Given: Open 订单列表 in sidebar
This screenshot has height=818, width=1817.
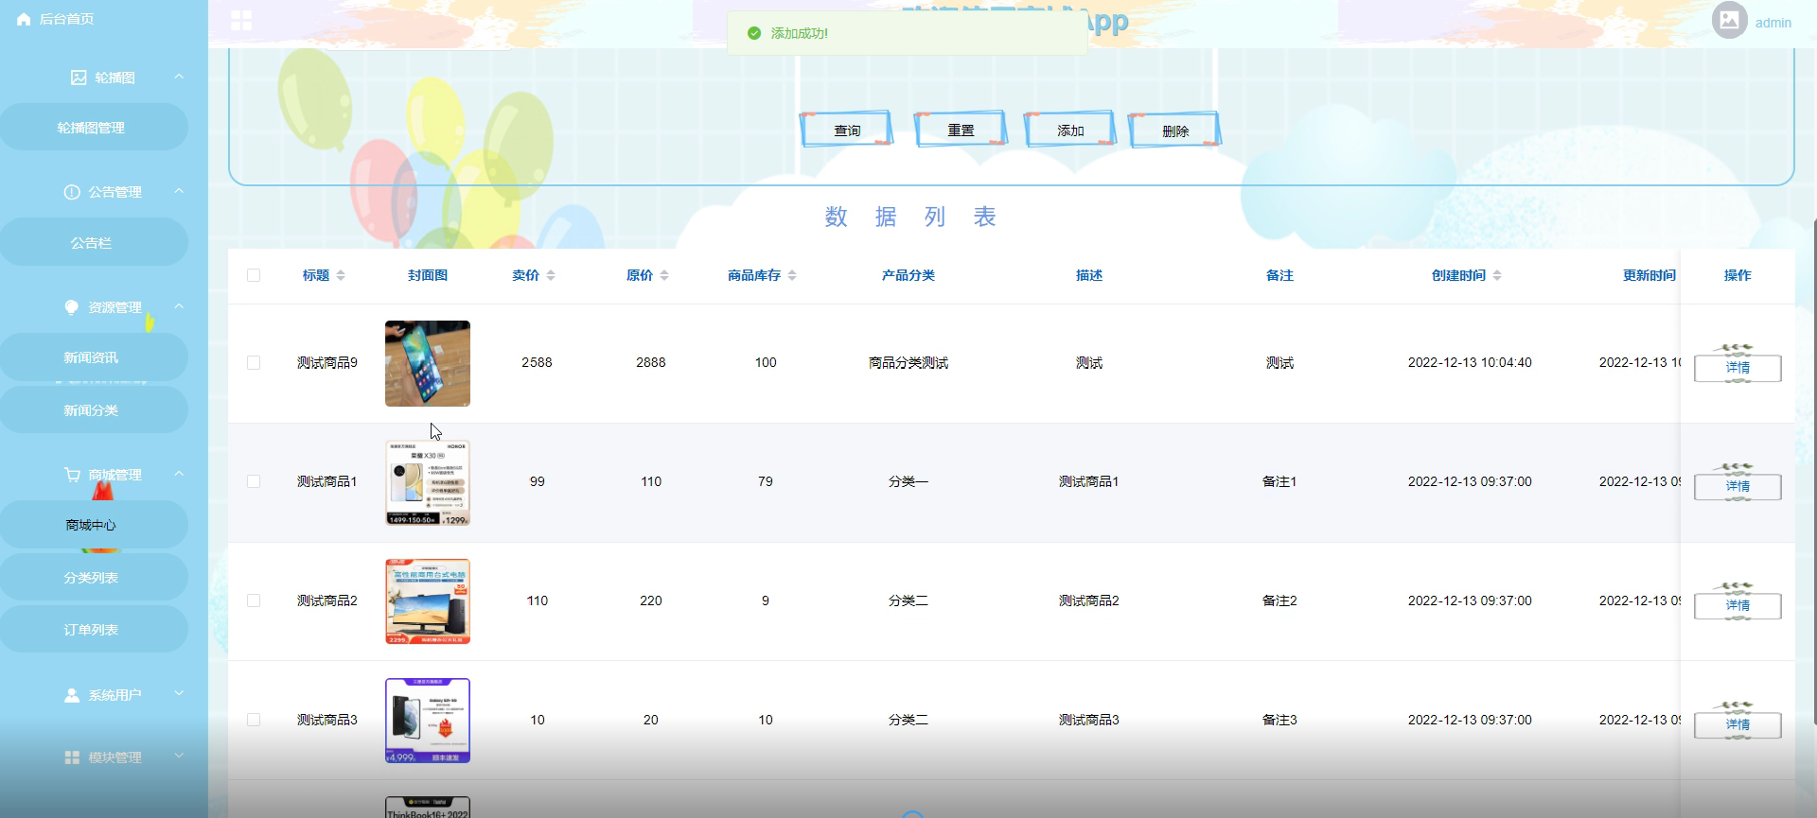Looking at the screenshot, I should pyautogui.click(x=94, y=630).
